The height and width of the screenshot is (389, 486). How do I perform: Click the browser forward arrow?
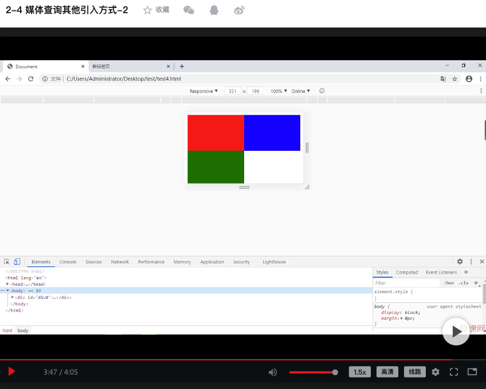click(x=19, y=79)
